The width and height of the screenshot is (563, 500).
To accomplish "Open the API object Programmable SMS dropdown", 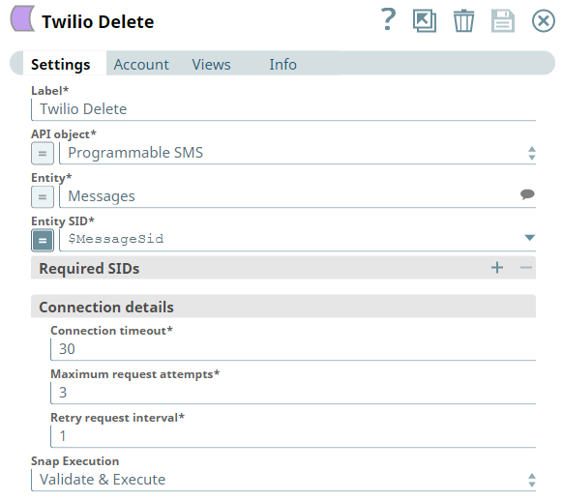I will point(532,153).
